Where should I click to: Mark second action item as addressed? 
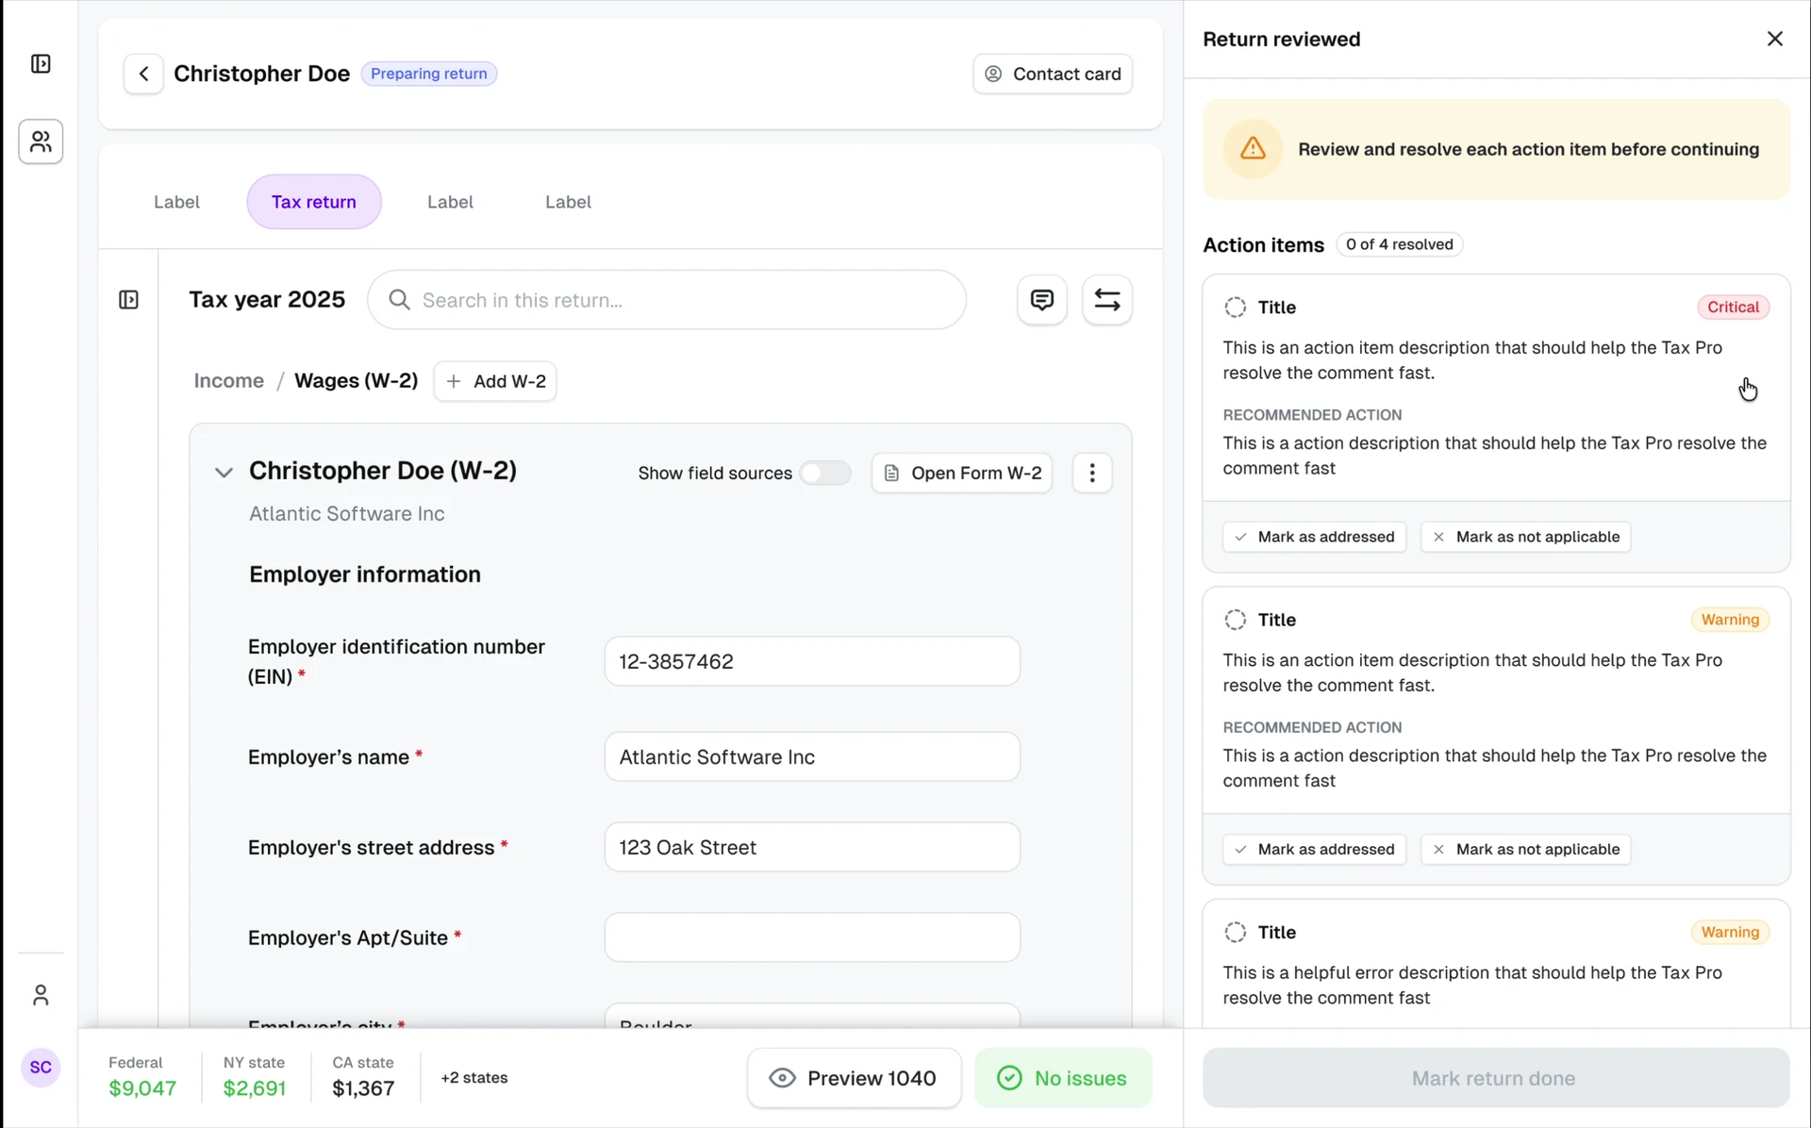pos(1315,849)
